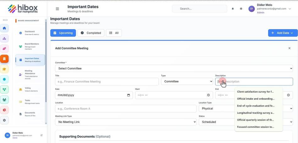298x143 pixels.
Task: Click the Board Management menu scrollbar
Action: tap(46, 61)
